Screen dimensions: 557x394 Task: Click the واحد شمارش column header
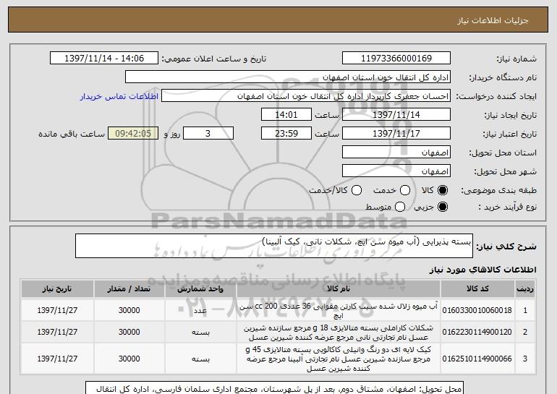pos(200,289)
